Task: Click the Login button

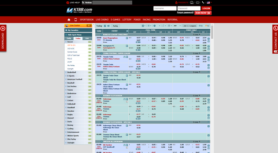Action: (206, 8)
